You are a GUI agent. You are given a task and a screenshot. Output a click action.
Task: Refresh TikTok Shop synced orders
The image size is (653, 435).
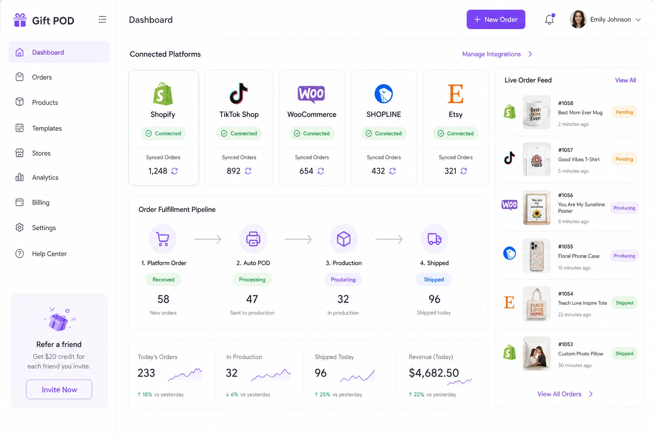tap(248, 171)
